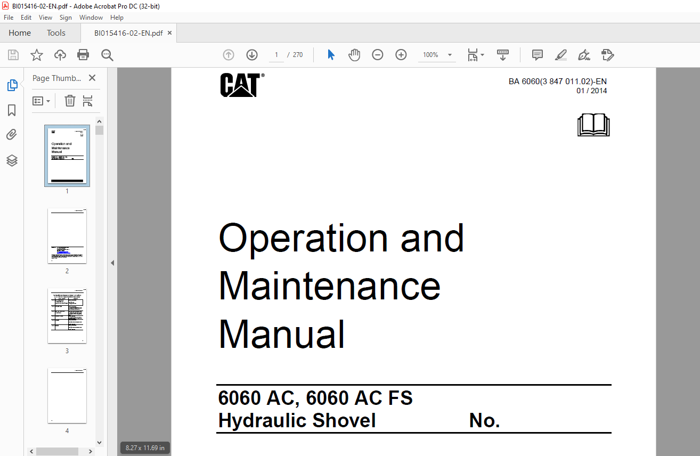Open the fit page options icon

[x=473, y=55]
